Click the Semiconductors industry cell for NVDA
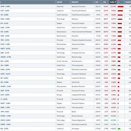Screen dimensions: 131x131 tap(77, 116)
